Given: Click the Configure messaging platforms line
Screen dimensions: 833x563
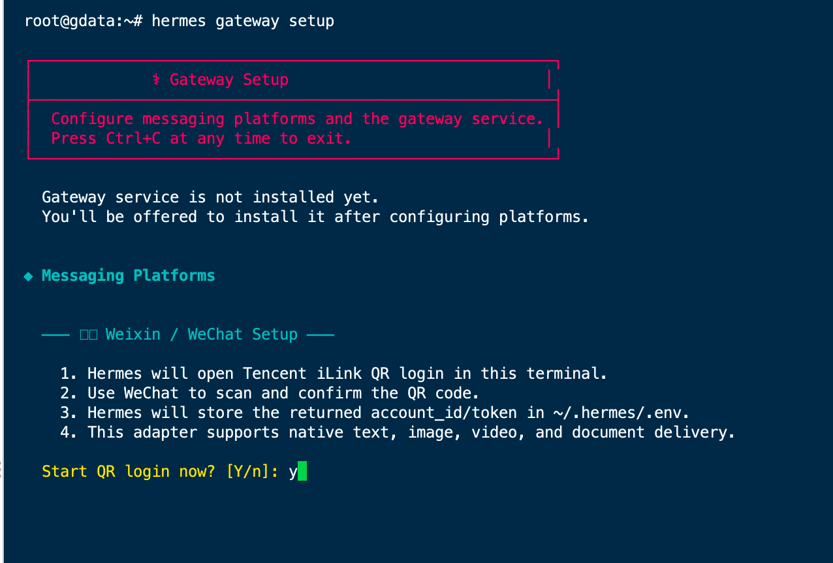Looking at the screenshot, I should click(x=297, y=119).
